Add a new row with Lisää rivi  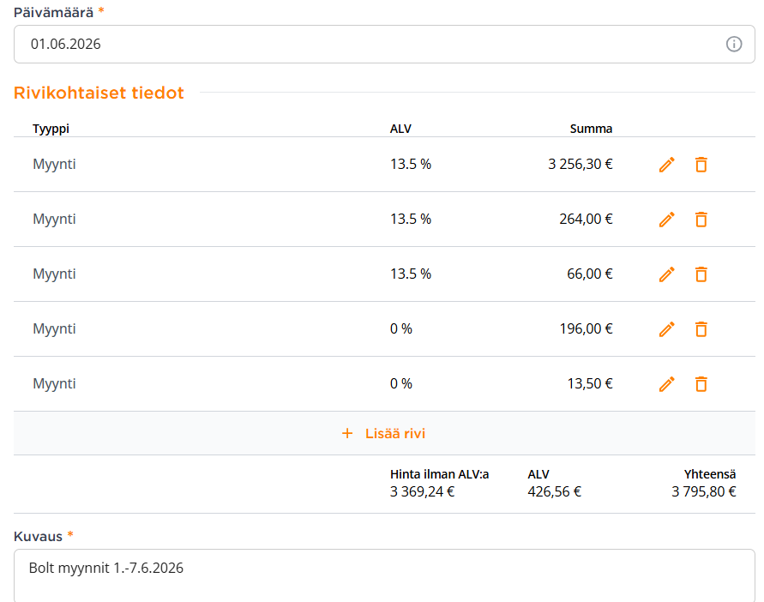coord(384,433)
